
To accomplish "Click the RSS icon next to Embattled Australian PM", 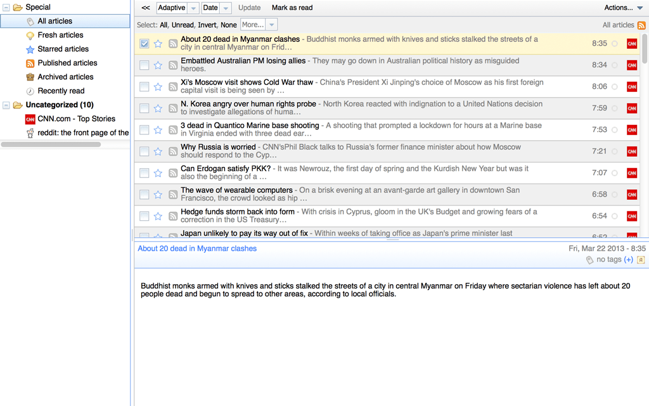I will [x=172, y=65].
